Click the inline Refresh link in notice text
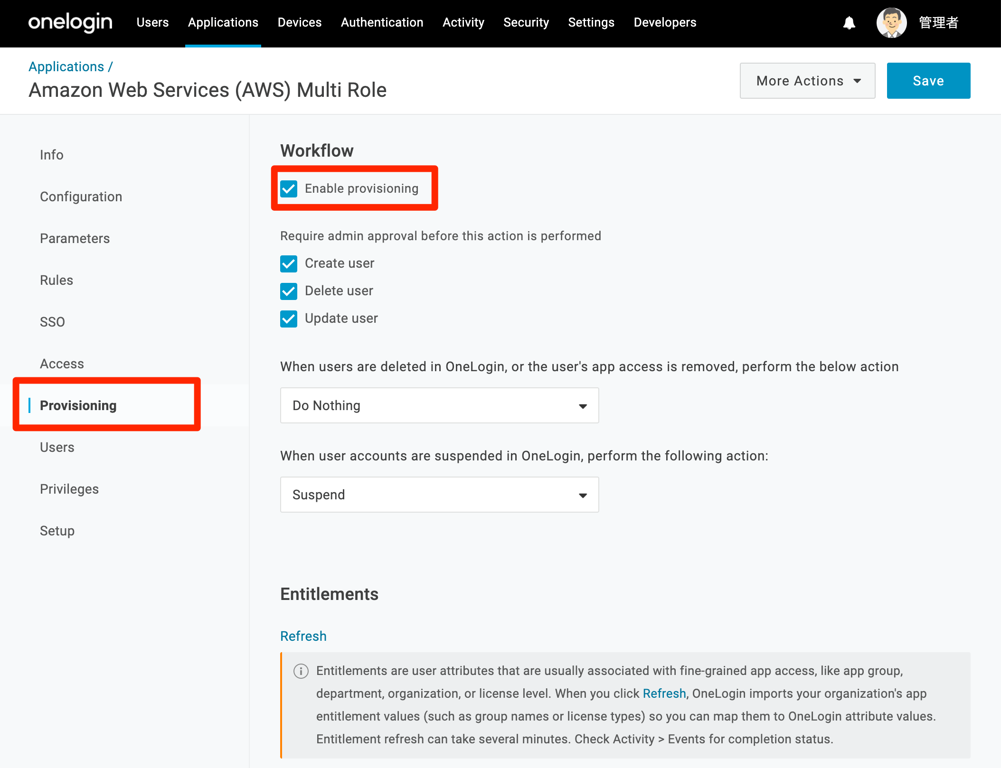 pos(664,693)
